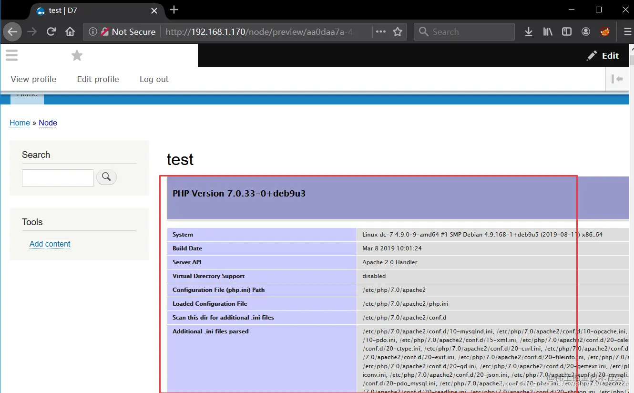Open the Drupal Manage hamburger menu

pyautogui.click(x=12, y=55)
